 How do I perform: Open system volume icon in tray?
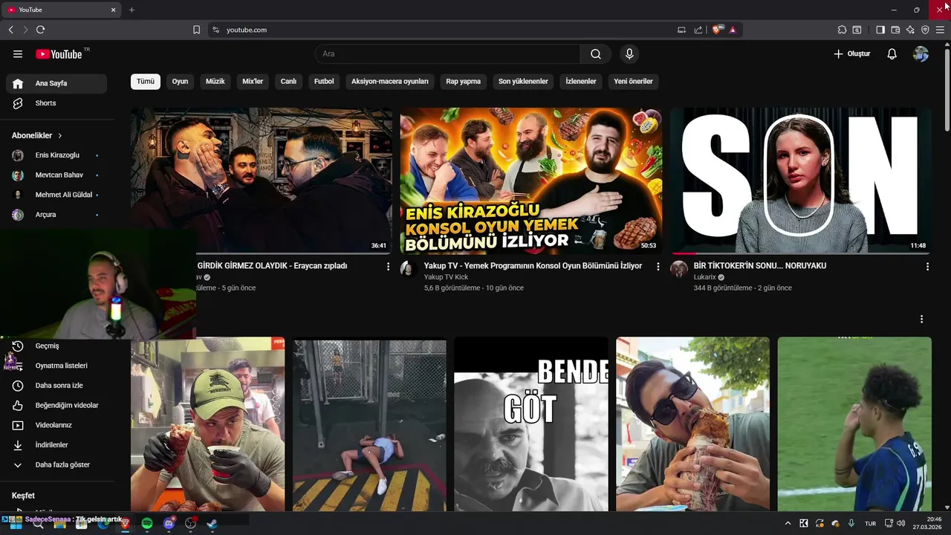[x=900, y=523]
